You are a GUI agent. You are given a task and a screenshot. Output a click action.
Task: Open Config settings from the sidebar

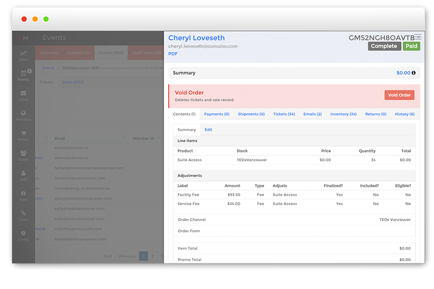23,235
